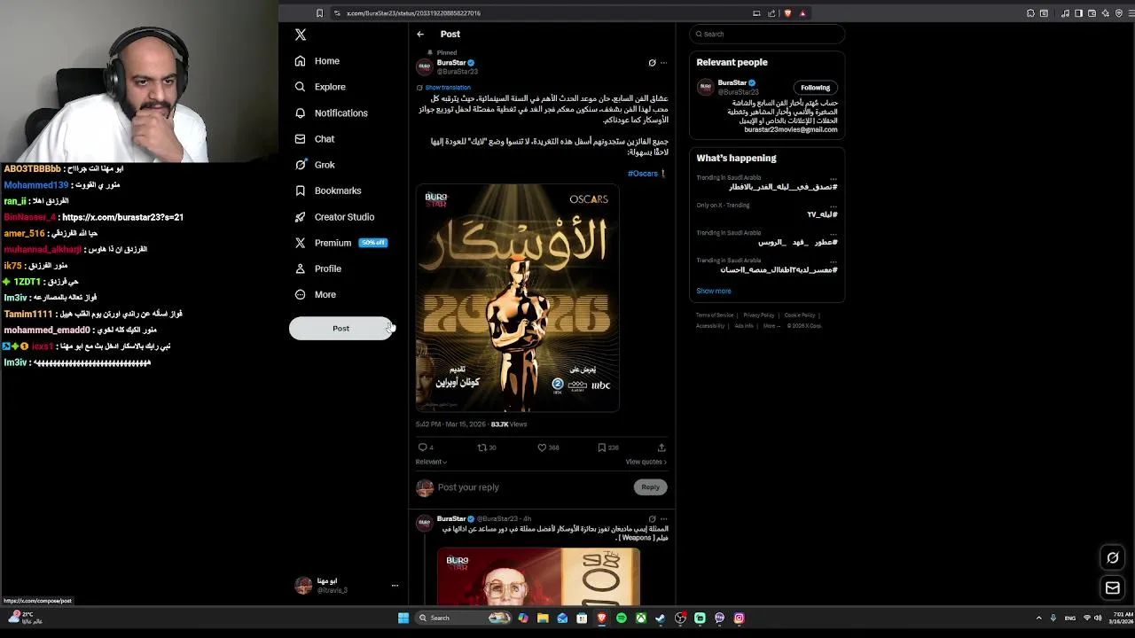This screenshot has width=1135, height=638.
Task: Click View quotes link
Action: [646, 462]
